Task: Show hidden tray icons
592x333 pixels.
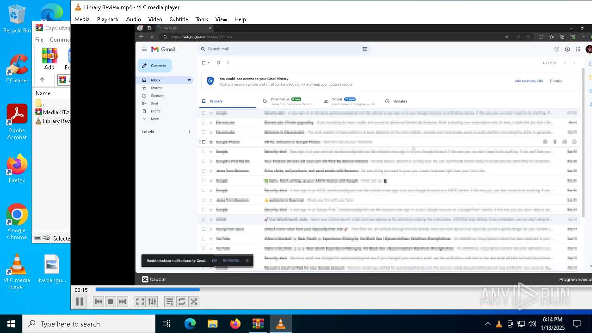Action: 487,324
